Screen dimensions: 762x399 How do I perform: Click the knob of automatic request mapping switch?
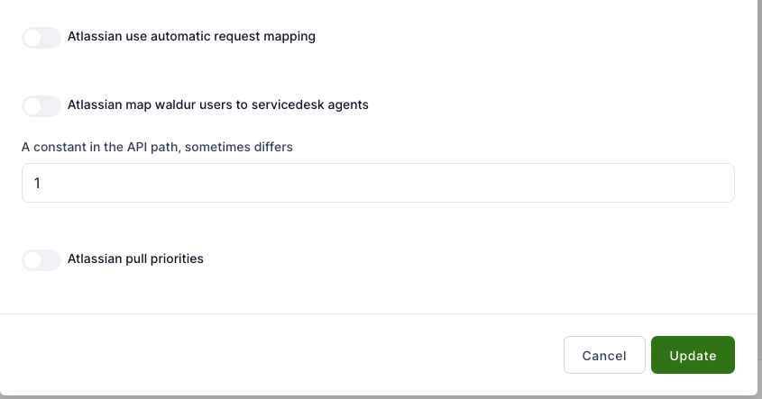point(33,38)
